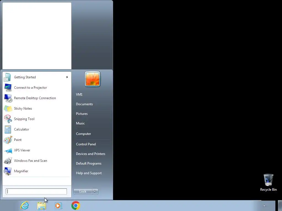
Task: Click the user account flower picture
Action: pyautogui.click(x=93, y=79)
